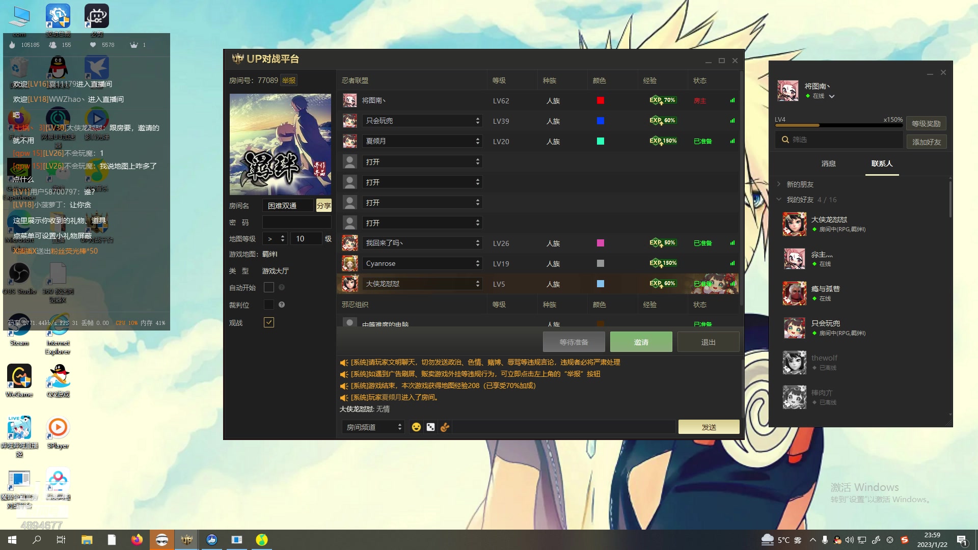
Task: Click LV4 experience progress bar
Action: tap(838, 125)
